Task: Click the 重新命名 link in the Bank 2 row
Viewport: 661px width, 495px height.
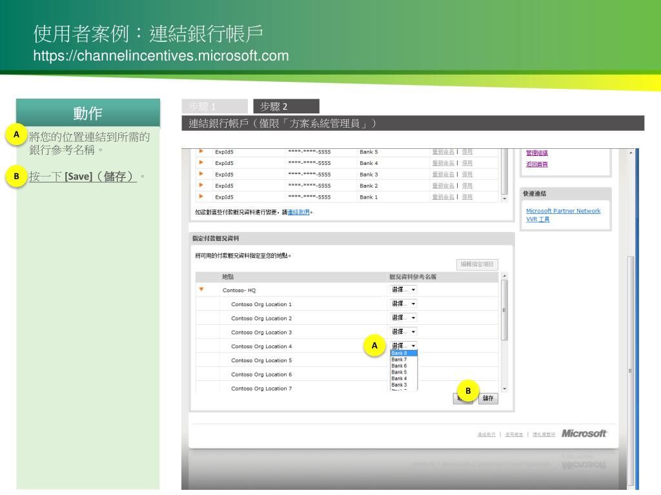Action: [443, 186]
